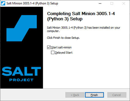Click the 'Click Finish to close Setup' line
Image resolution: width=130 pixels, height=101 pixels.
click(63, 38)
